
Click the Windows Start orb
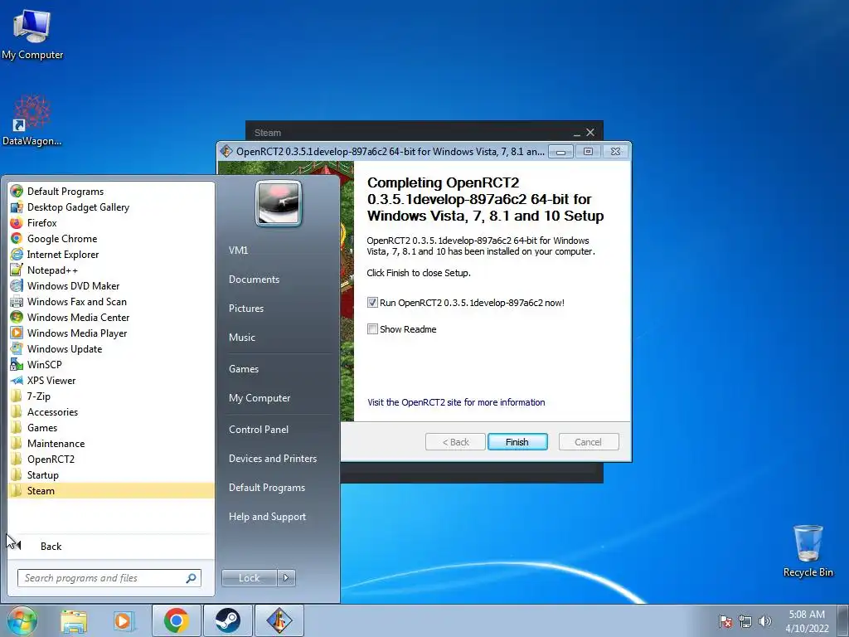(22, 620)
